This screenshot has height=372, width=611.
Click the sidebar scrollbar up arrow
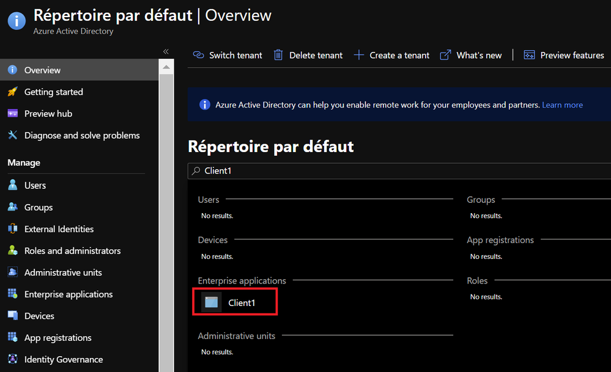tap(166, 67)
